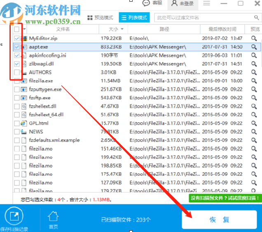
Task: Click the not-logged-in user icon
Action: [174, 3]
